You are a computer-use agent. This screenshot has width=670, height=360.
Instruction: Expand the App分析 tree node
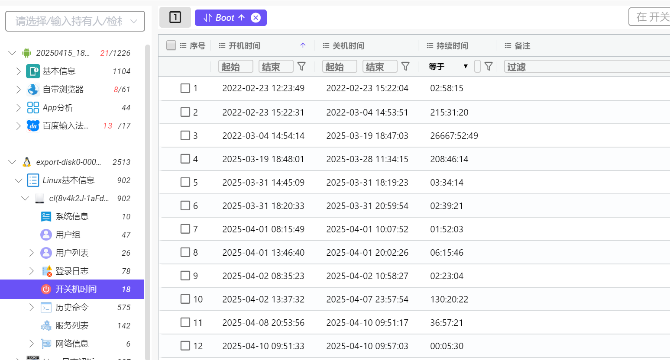tap(18, 107)
